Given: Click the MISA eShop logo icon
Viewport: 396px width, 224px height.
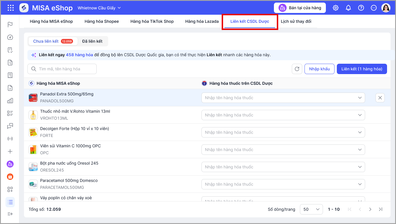Looking at the screenshot, I should (24, 8).
